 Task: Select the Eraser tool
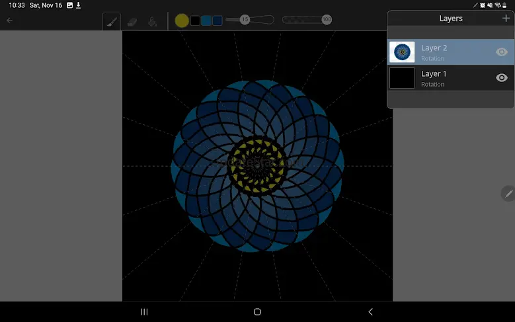[132, 22]
